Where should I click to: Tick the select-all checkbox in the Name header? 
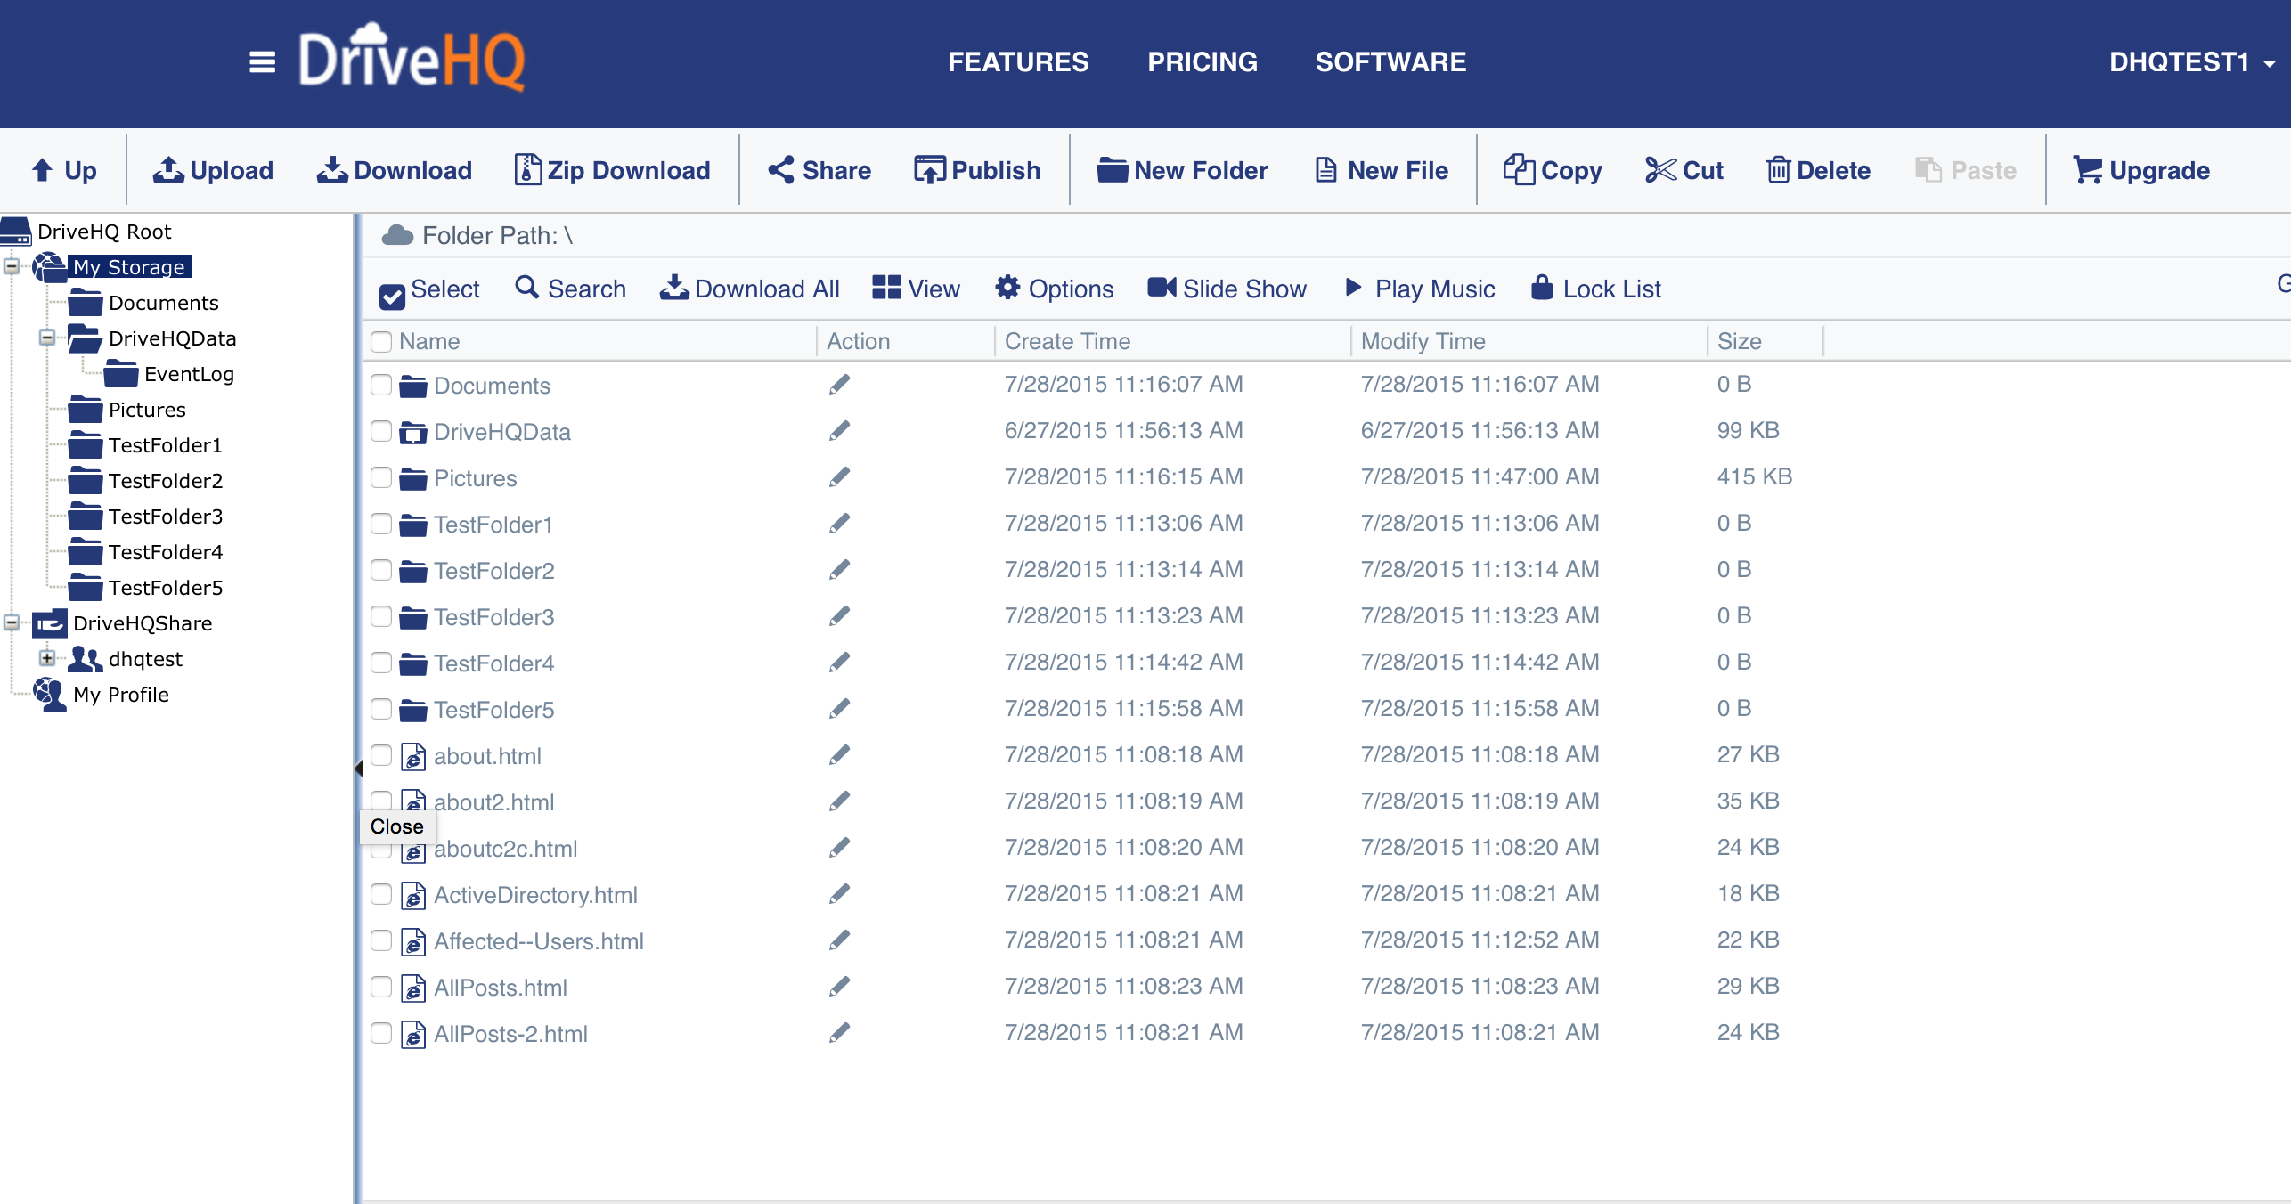(381, 341)
